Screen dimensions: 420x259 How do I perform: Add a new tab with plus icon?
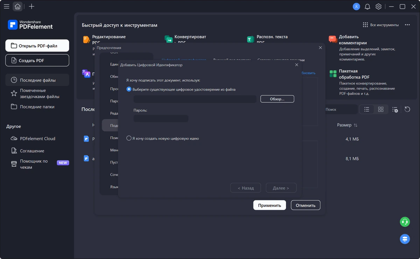coord(31,6)
